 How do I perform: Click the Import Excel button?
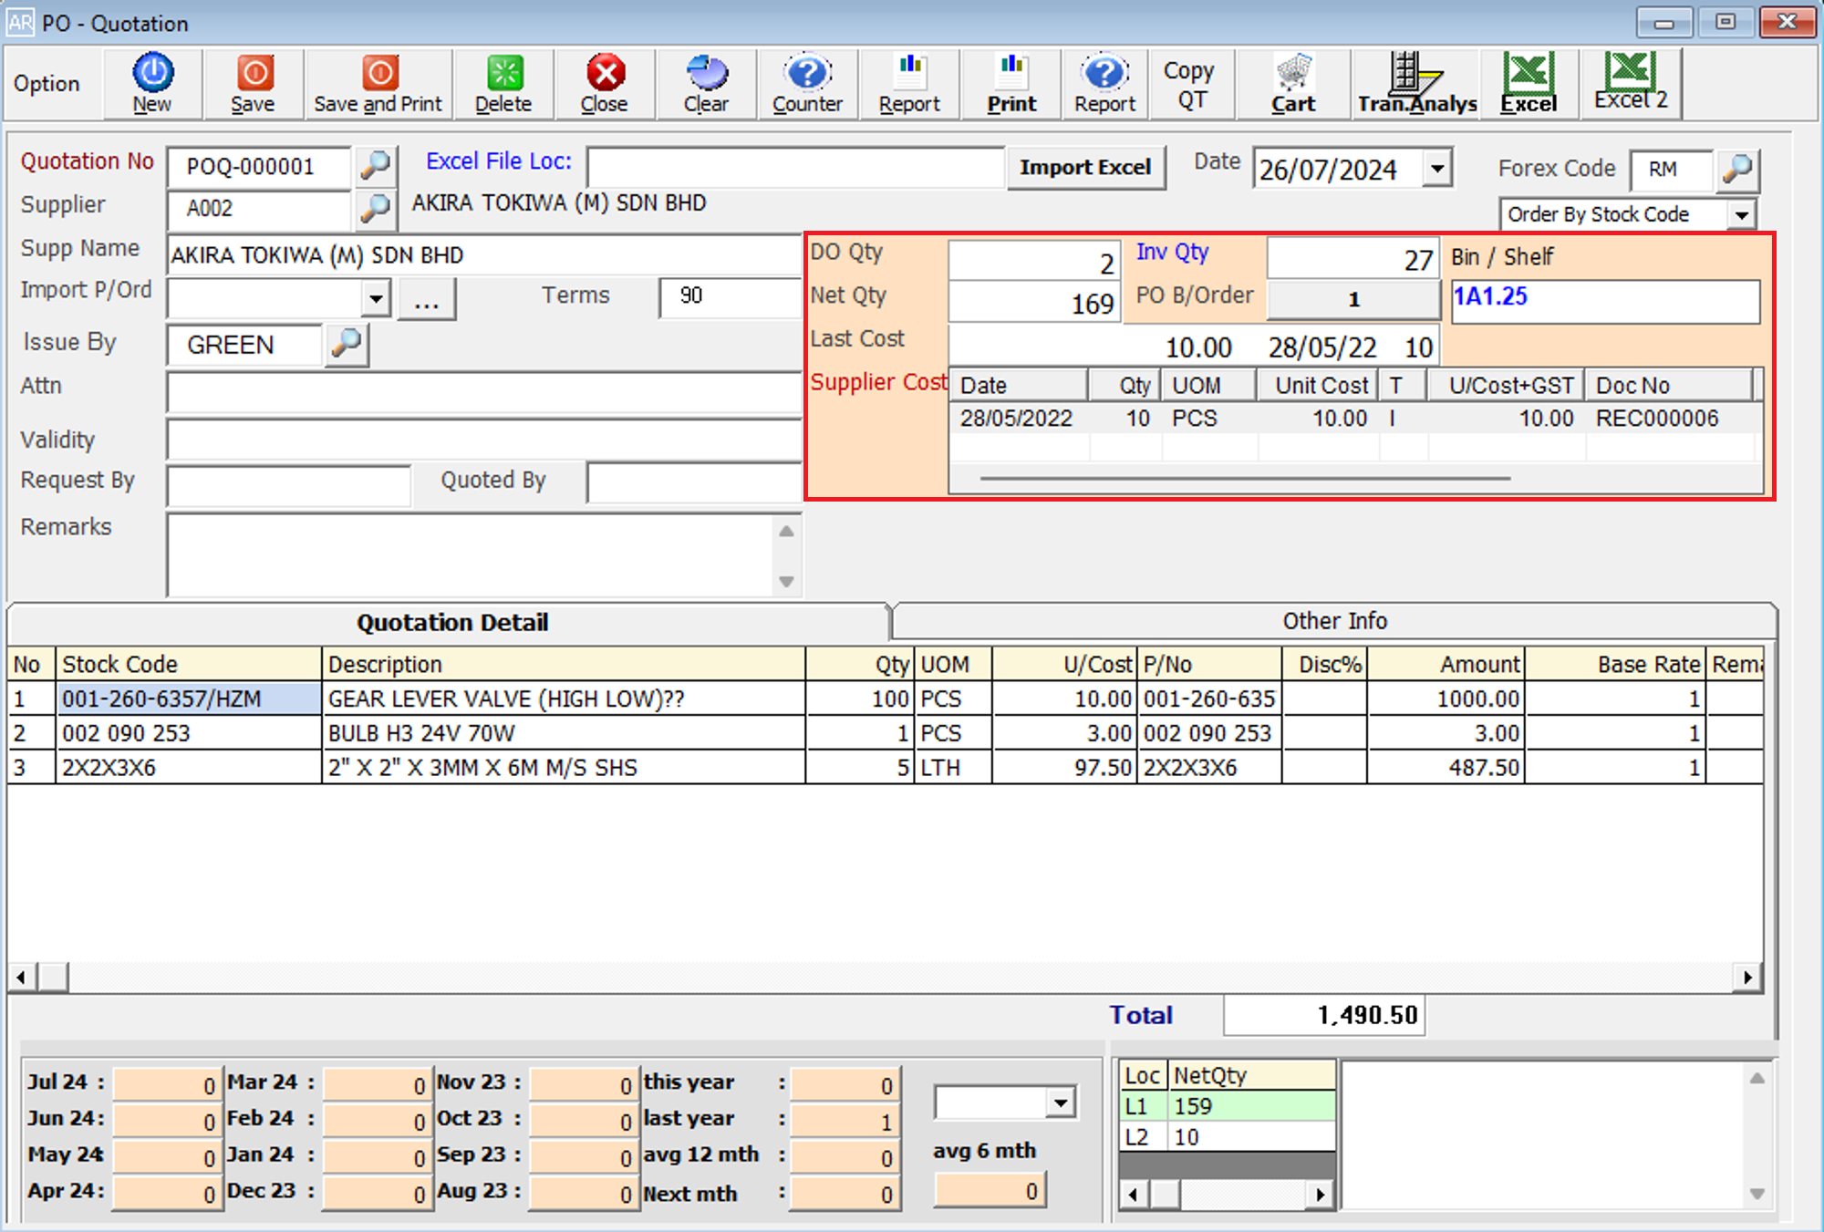pyautogui.click(x=1085, y=168)
